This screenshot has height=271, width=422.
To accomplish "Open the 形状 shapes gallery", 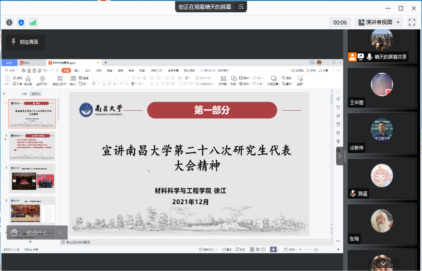I will click(234, 81).
